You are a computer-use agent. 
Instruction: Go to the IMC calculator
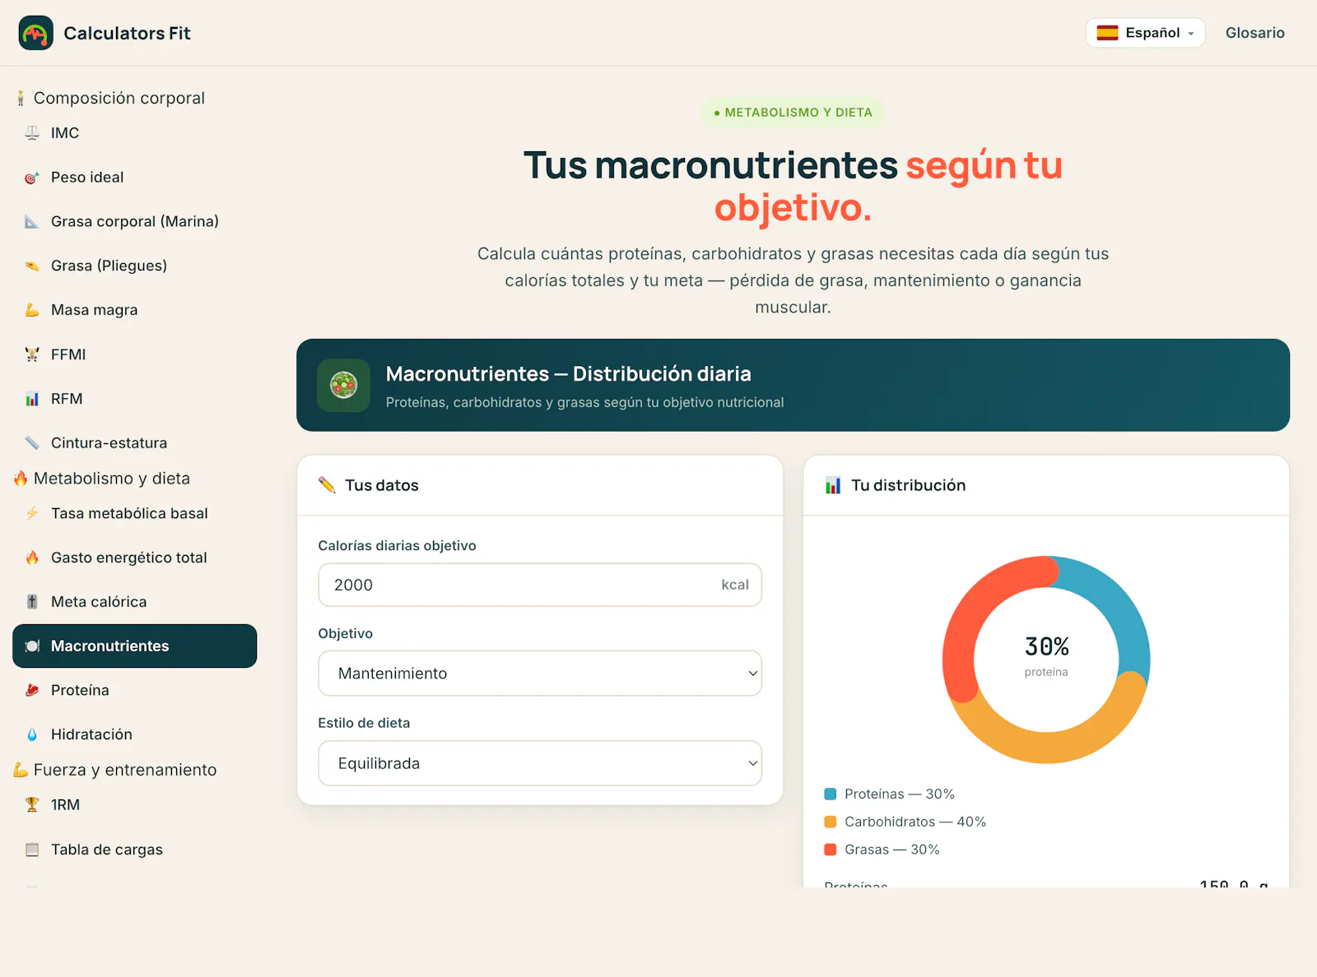click(x=135, y=133)
